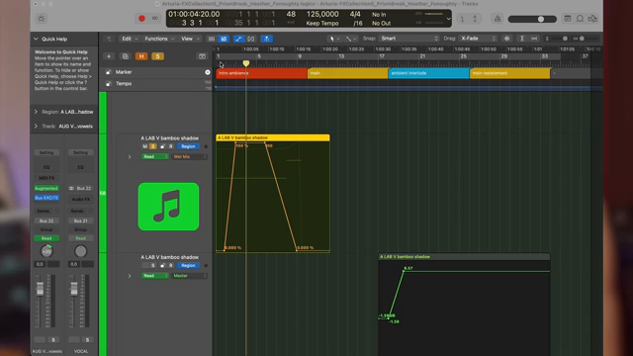Expand automation subtracks of the second bamboo shadow track
The width and height of the screenshot is (633, 356).
point(130,276)
